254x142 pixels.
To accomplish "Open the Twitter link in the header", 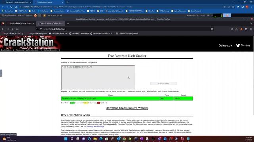I will (x=243, y=45).
